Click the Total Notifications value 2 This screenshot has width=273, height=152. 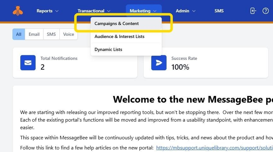[x=43, y=67]
